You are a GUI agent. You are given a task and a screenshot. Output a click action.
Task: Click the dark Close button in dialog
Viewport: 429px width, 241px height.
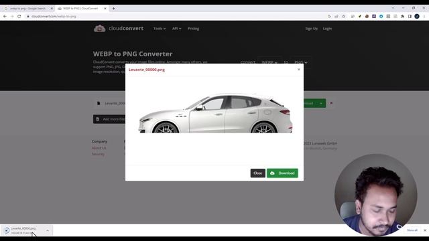tap(257, 173)
